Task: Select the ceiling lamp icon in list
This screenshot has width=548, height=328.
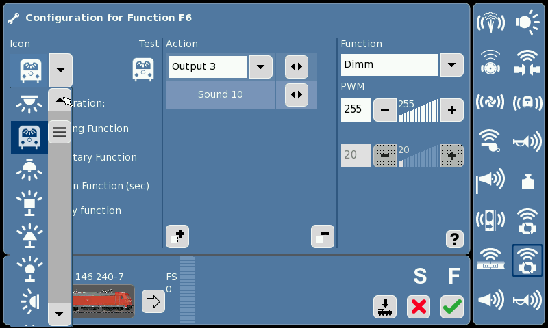Action: [x=29, y=104]
